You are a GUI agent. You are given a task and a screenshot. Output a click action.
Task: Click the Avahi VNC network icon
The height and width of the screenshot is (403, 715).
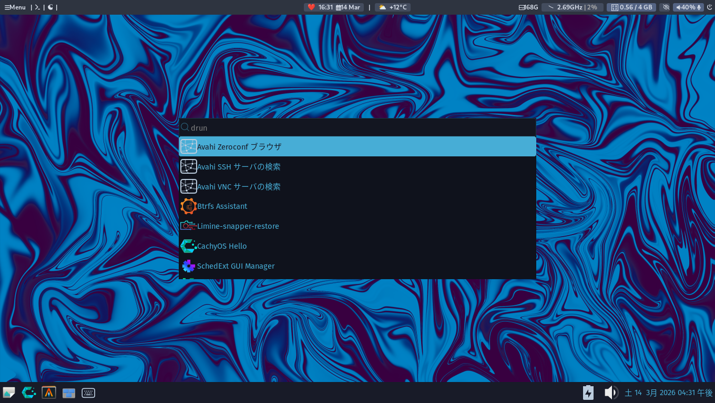click(x=188, y=186)
